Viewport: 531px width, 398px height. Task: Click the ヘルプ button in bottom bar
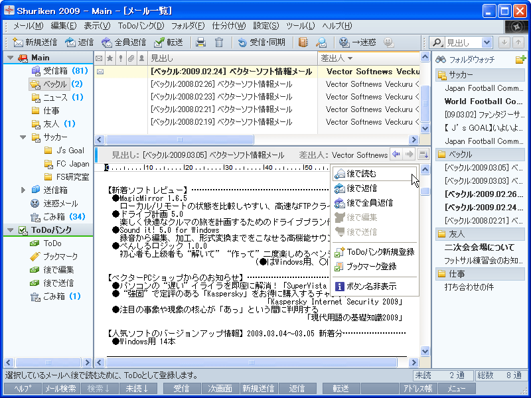pos(23,389)
